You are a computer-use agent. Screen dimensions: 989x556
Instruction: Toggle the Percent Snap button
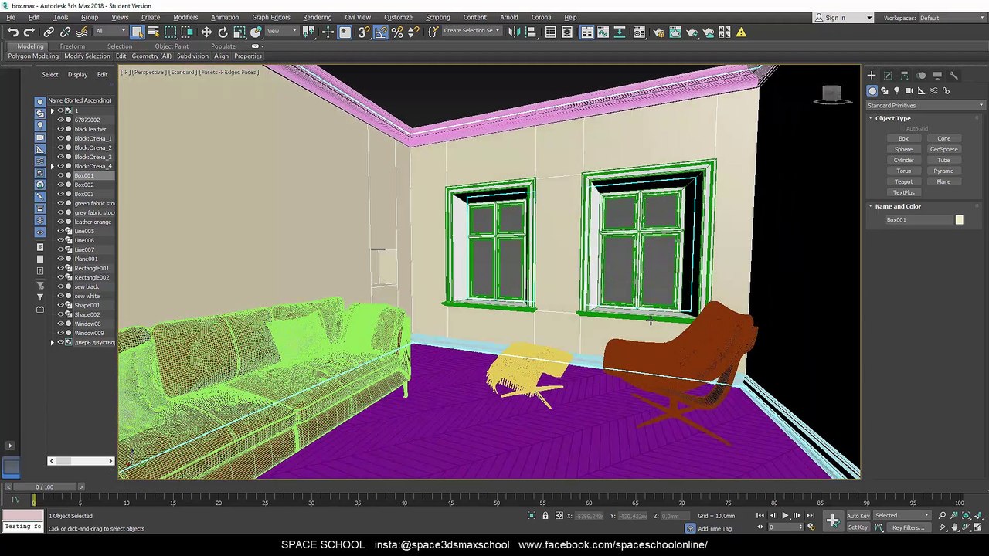[397, 32]
